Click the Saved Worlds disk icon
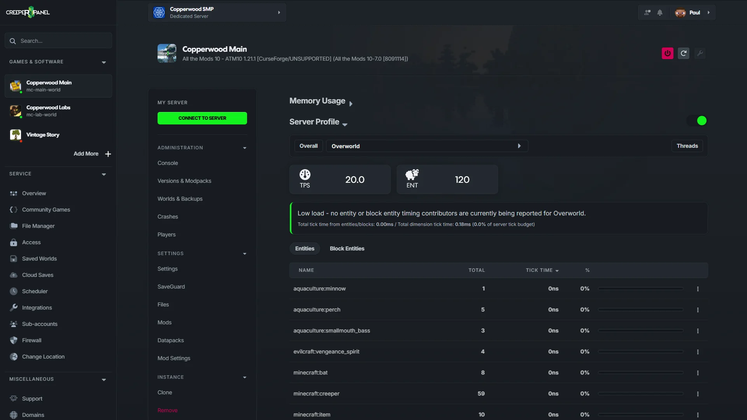The image size is (747, 420). [x=14, y=259]
